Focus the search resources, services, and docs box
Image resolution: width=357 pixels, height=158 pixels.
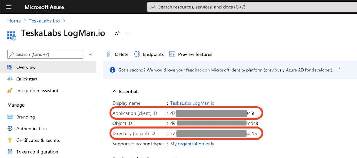tap(252, 7)
